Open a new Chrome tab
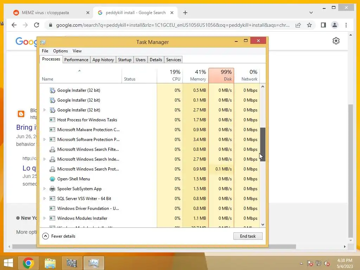Image resolution: width=360 pixels, height=270 pixels. 185,13
